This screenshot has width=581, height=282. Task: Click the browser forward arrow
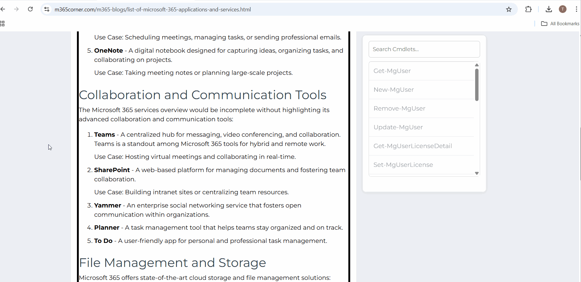point(16,9)
